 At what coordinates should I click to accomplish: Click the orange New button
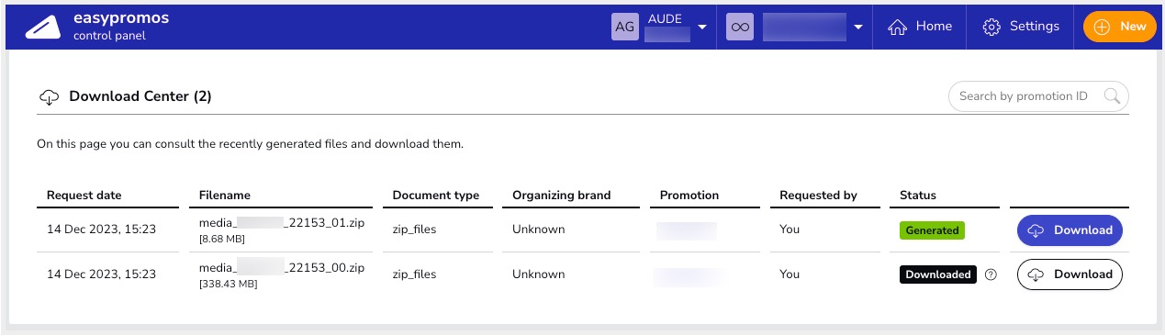1119,27
